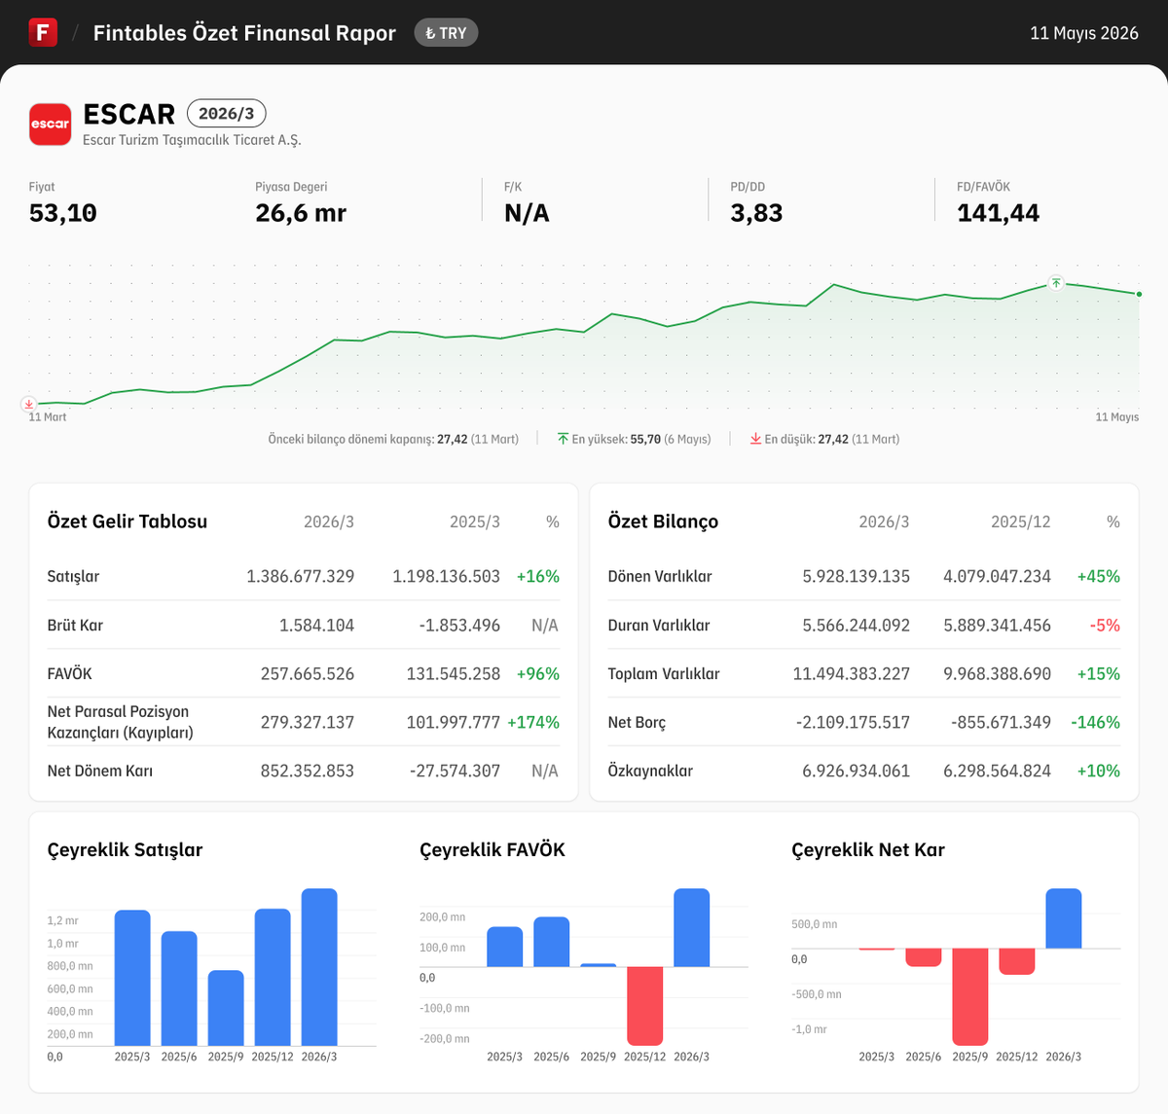The image size is (1168, 1114).
Task: Click Toplam Varlıklar value 11.494.383.227
Action: [852, 673]
